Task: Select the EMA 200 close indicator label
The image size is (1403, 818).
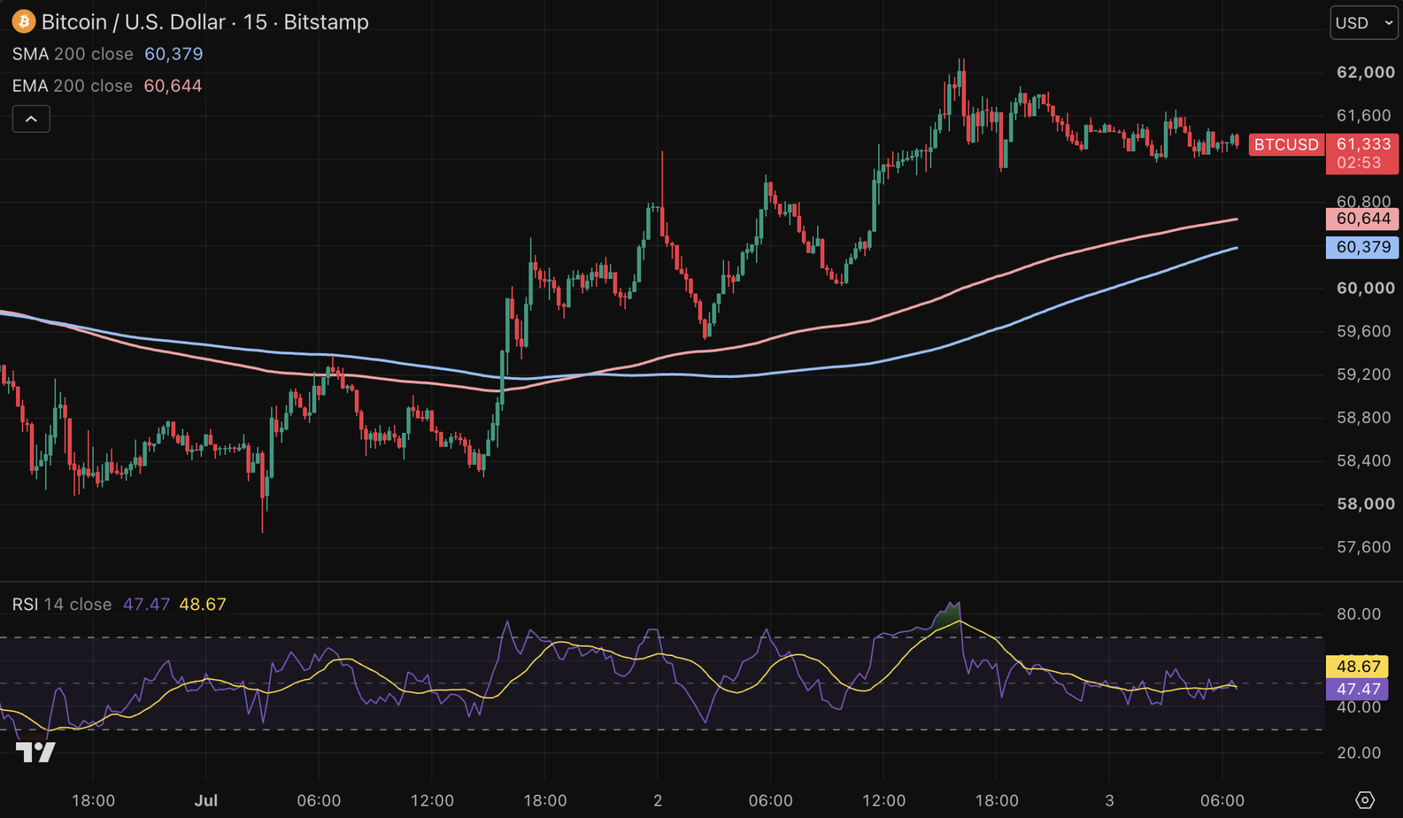Action: click(72, 86)
